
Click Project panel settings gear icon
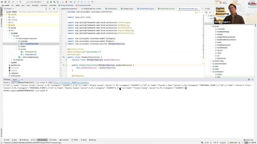54,9
